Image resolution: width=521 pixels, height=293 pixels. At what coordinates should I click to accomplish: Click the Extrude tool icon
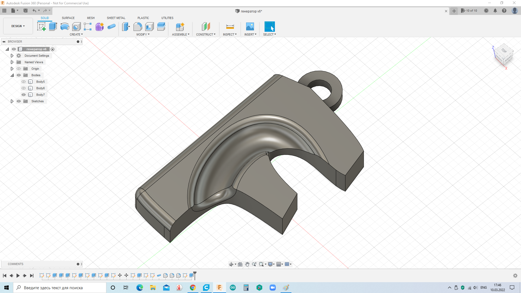(53, 27)
